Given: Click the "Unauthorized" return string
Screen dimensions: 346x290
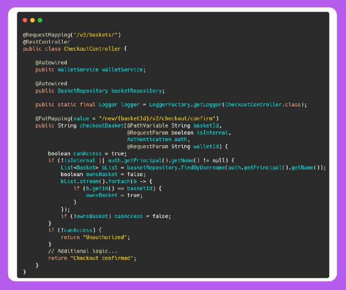Looking at the screenshot, I should click(105, 237).
